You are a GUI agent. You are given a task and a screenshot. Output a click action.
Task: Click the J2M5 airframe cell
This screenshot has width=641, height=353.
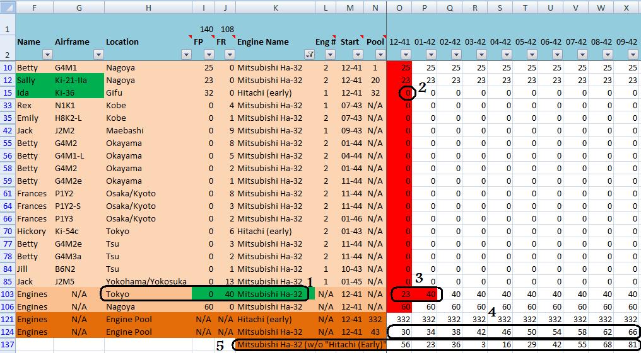click(79, 281)
